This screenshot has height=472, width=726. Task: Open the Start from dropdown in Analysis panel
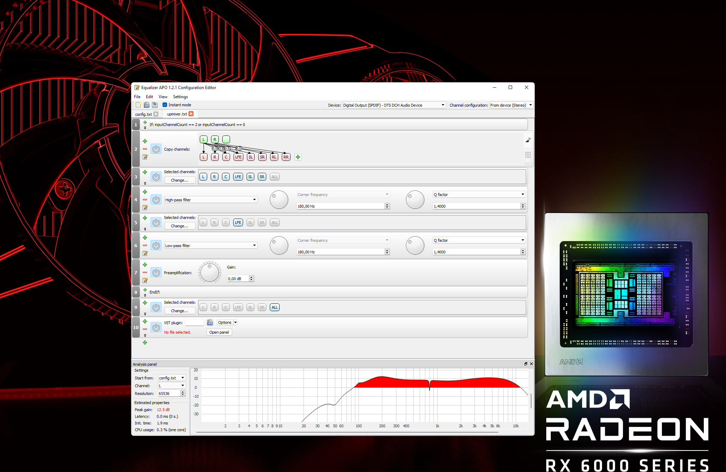[172, 378]
